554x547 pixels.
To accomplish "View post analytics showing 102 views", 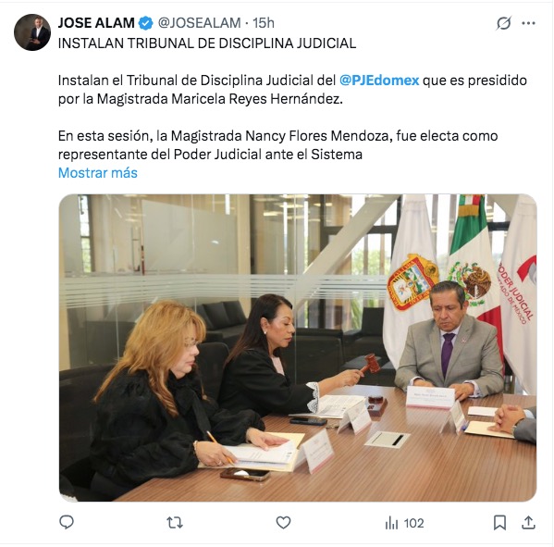I will 404,523.
